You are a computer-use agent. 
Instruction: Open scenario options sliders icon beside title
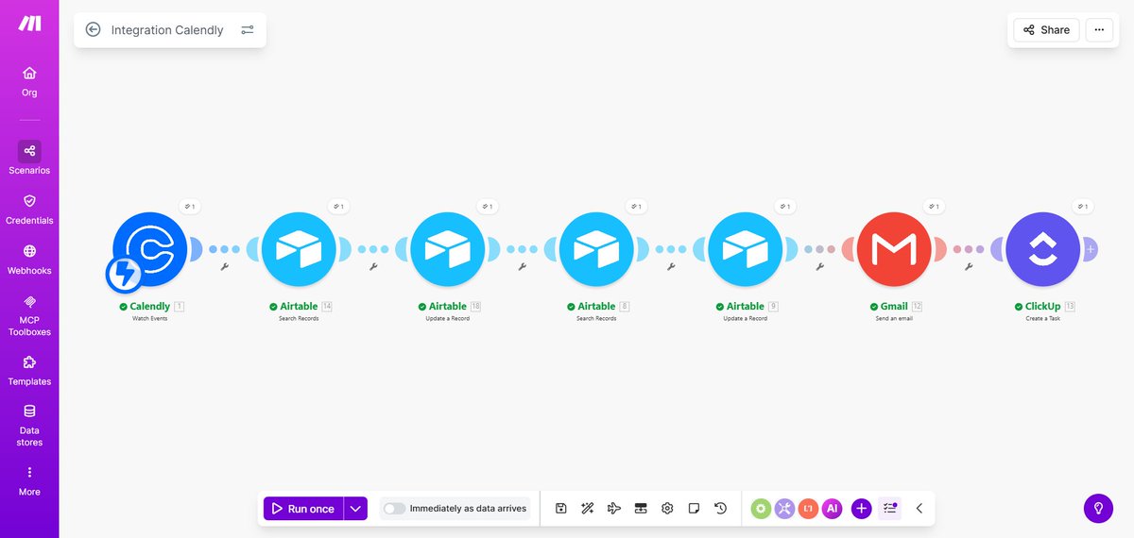[x=248, y=29]
